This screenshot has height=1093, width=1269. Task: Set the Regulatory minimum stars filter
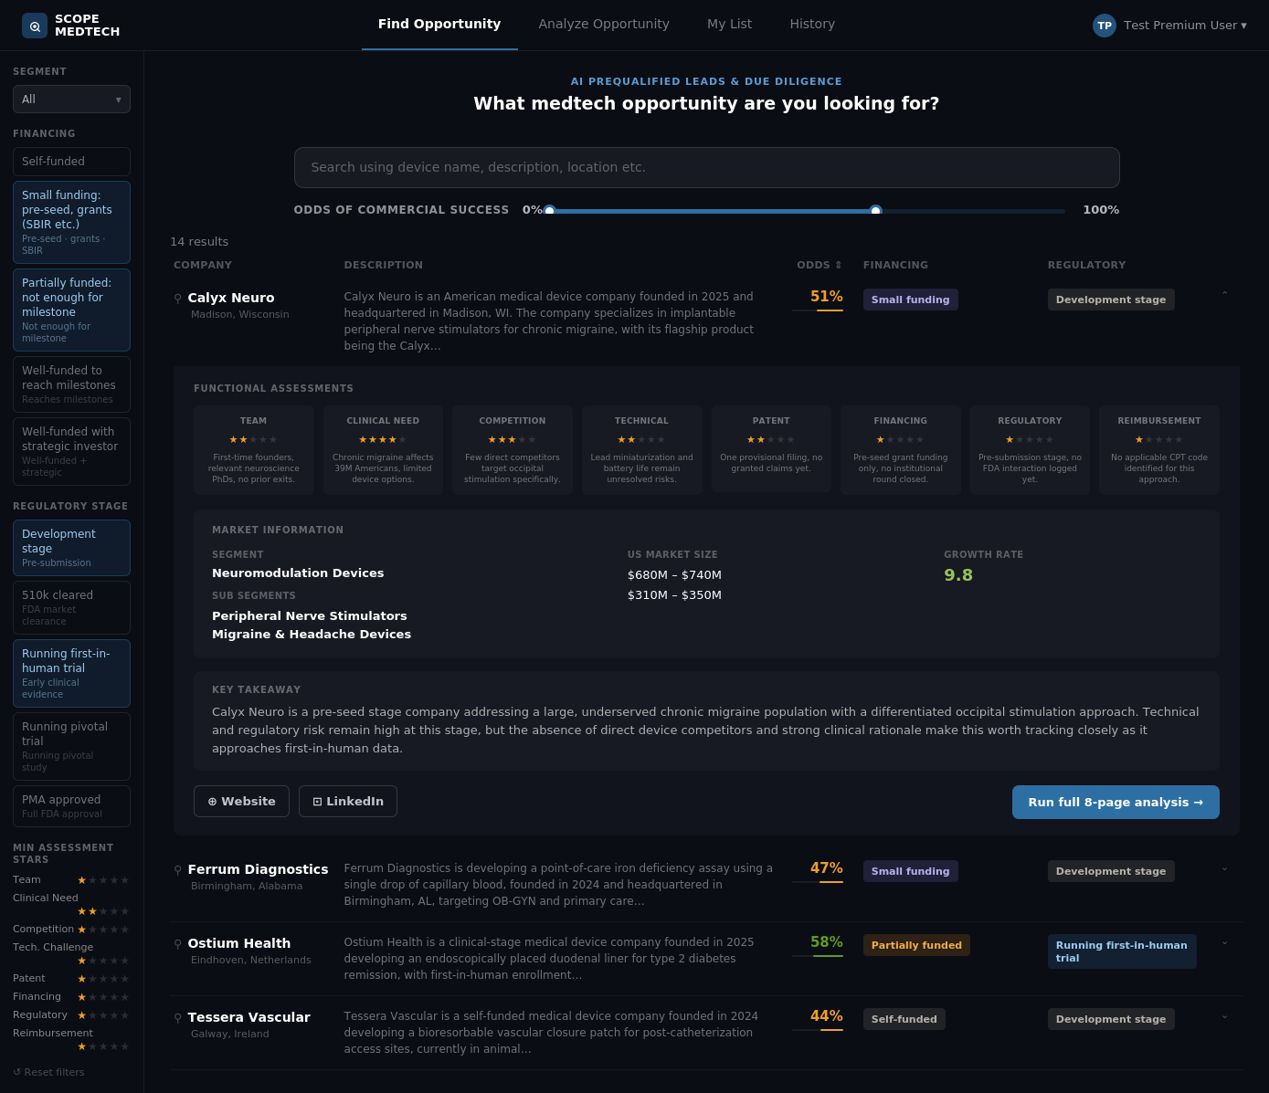[x=103, y=1015]
